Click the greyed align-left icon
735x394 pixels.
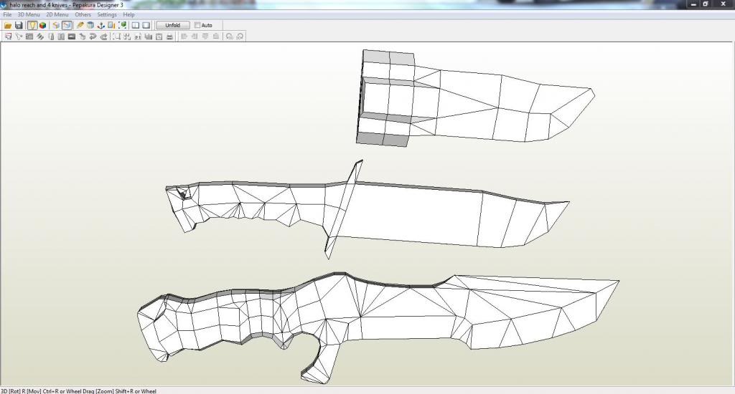point(184,37)
